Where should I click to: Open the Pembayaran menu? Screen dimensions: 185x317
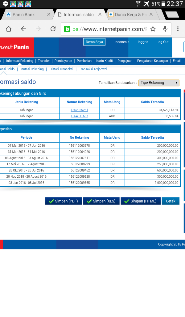click(x=63, y=61)
